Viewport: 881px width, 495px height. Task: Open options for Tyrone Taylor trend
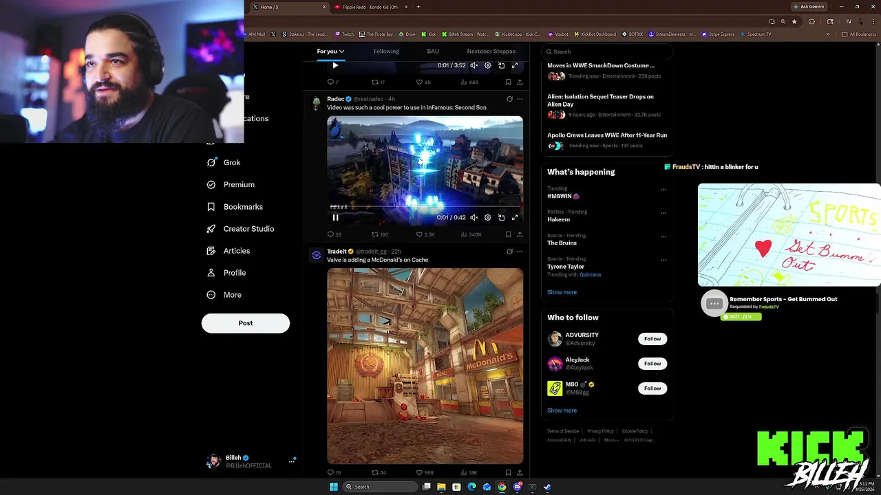pyautogui.click(x=664, y=260)
